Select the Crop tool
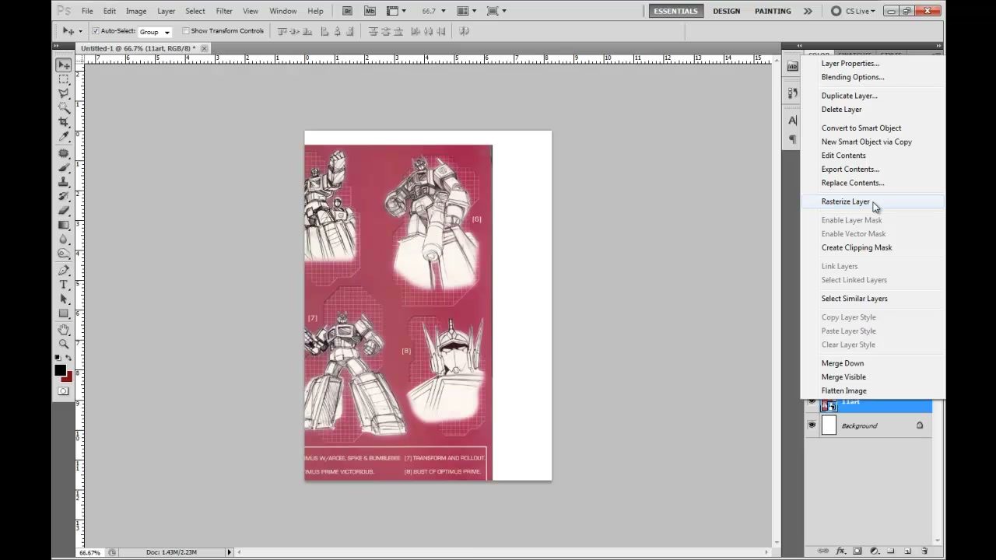 tap(64, 122)
